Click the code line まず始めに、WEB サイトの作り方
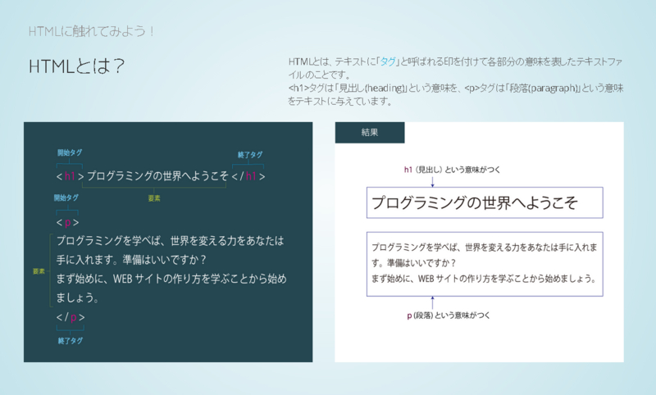The image size is (656, 395). click(x=171, y=279)
